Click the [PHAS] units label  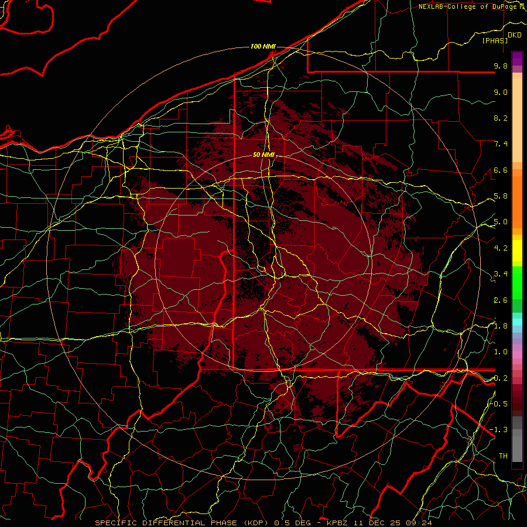click(x=495, y=40)
